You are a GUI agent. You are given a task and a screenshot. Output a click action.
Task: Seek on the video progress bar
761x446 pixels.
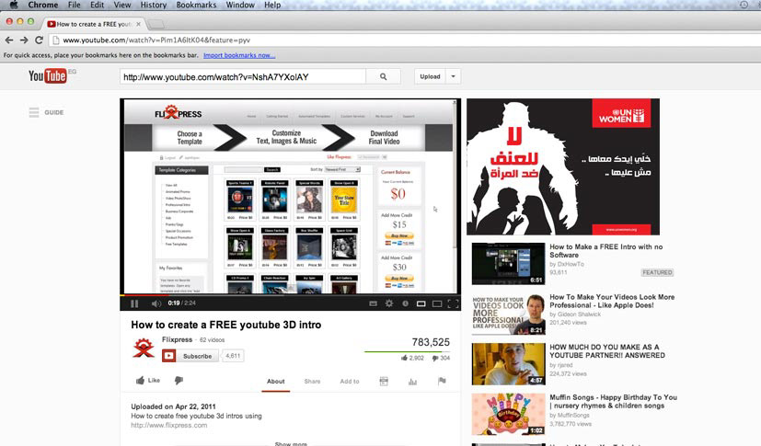[290, 295]
